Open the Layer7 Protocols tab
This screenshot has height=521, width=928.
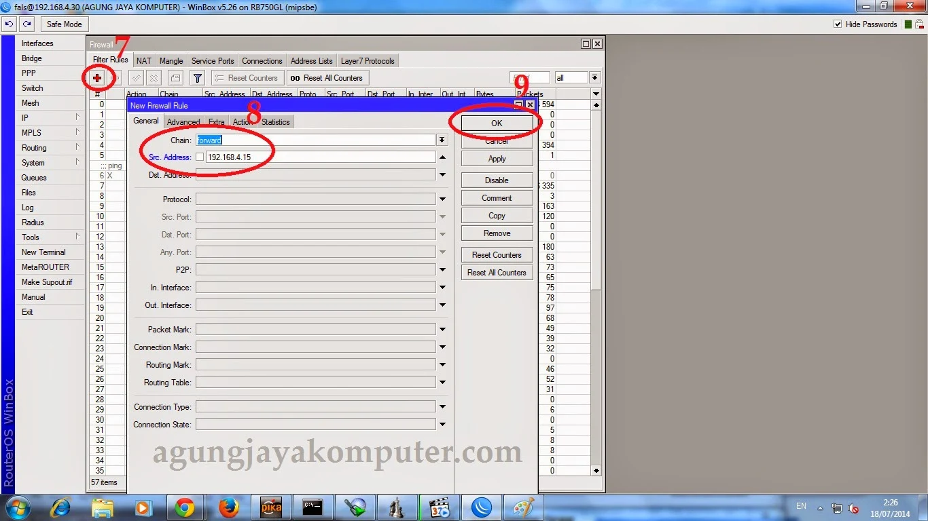pos(368,61)
